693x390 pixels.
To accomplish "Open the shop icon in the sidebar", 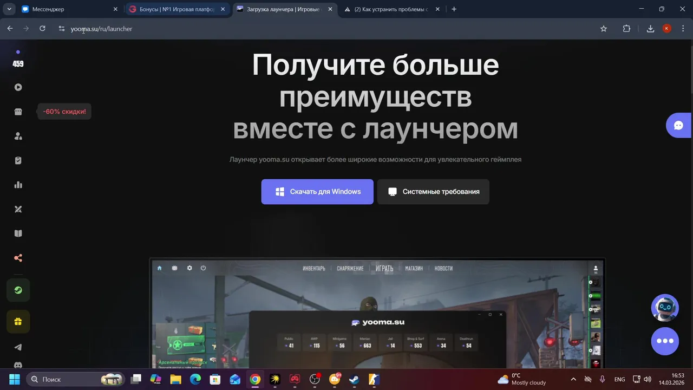I will [18, 112].
